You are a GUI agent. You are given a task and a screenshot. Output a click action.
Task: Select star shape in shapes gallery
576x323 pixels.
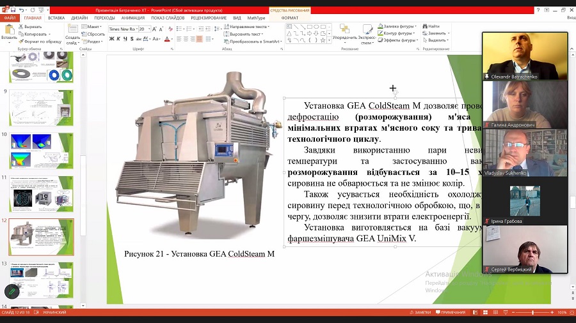click(x=323, y=40)
